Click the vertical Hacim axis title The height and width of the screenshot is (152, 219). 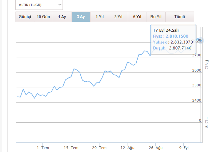click(207, 123)
